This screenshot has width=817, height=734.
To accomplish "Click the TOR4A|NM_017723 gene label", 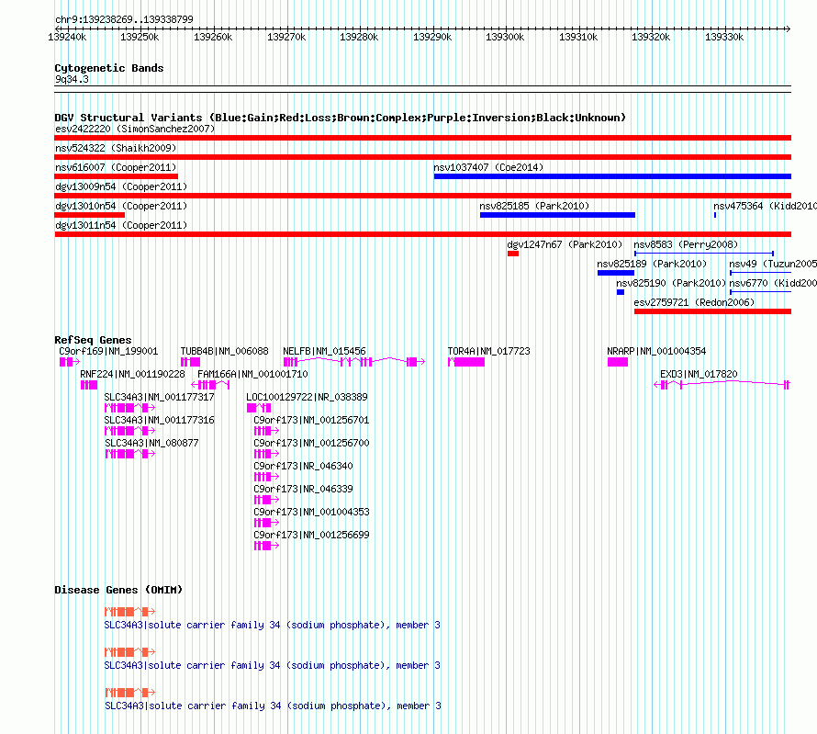I will 488,351.
